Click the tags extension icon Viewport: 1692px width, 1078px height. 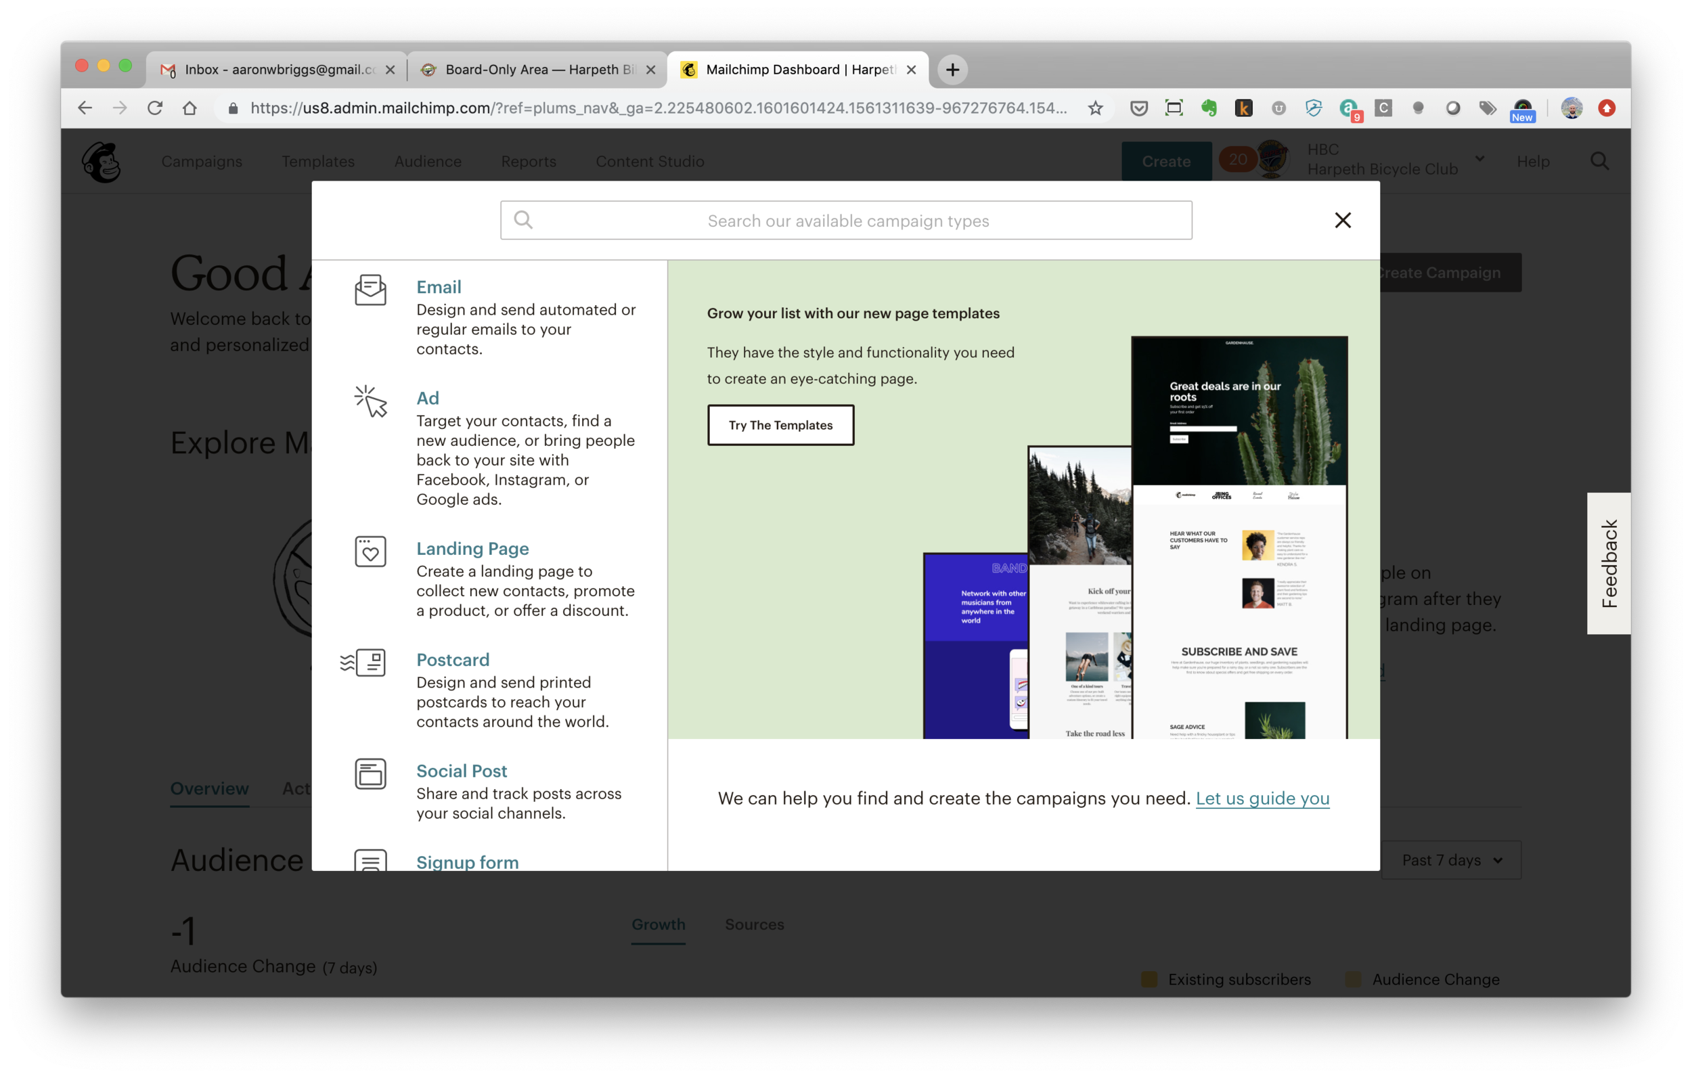1488,108
